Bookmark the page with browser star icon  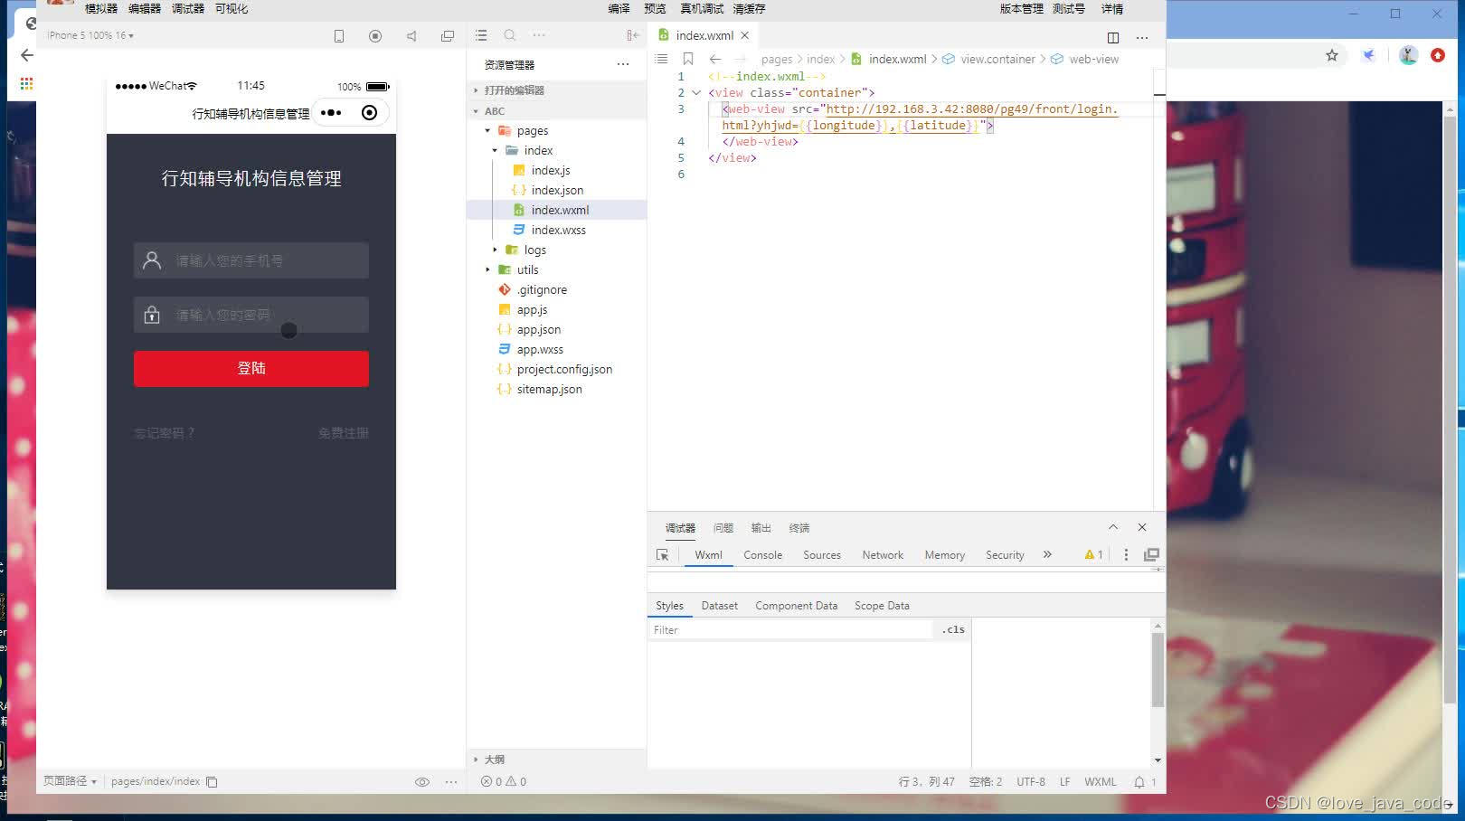point(1332,55)
